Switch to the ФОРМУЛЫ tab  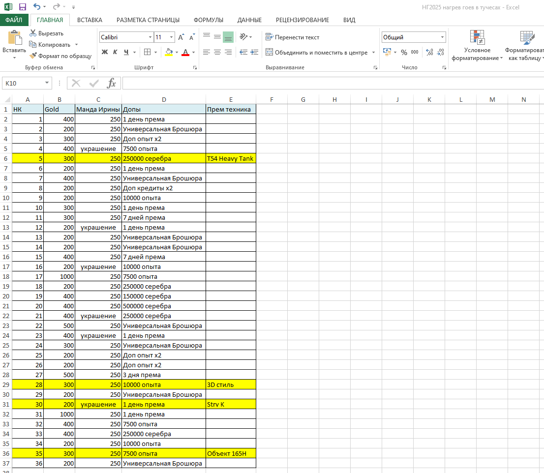208,20
